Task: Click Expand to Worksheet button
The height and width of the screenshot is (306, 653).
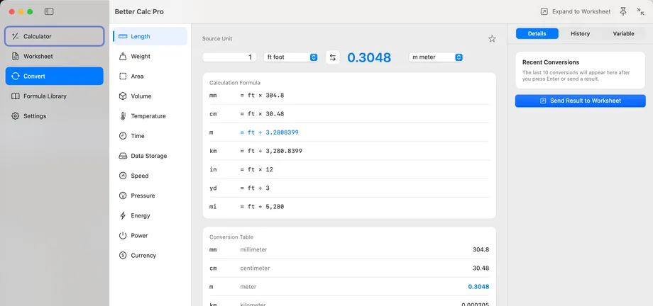Action: coord(576,11)
